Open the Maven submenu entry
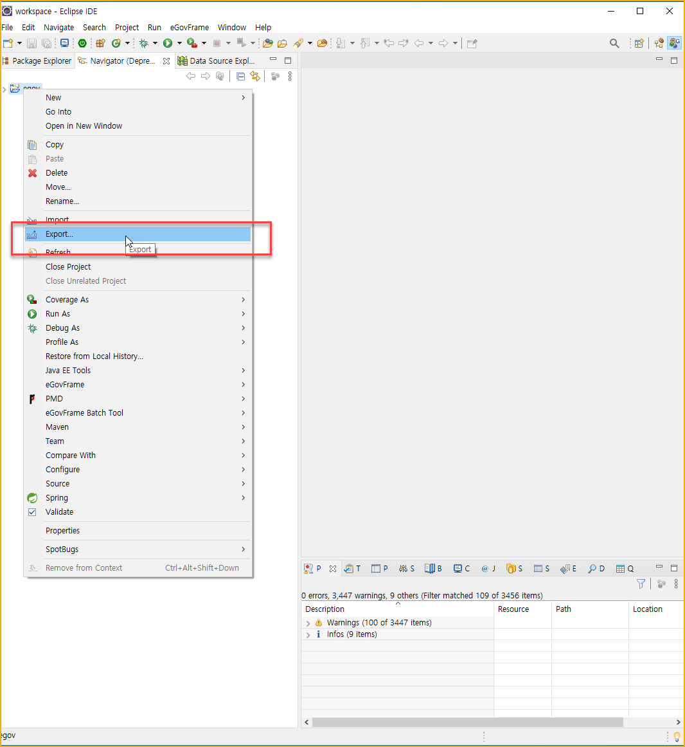 point(139,427)
